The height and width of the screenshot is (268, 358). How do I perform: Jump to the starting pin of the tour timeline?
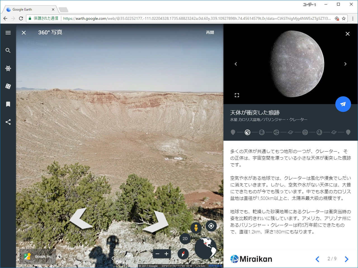233,132
